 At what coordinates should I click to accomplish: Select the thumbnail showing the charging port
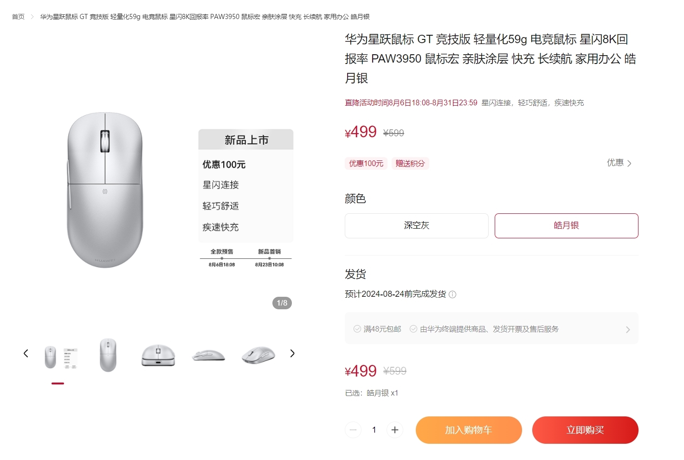click(158, 355)
